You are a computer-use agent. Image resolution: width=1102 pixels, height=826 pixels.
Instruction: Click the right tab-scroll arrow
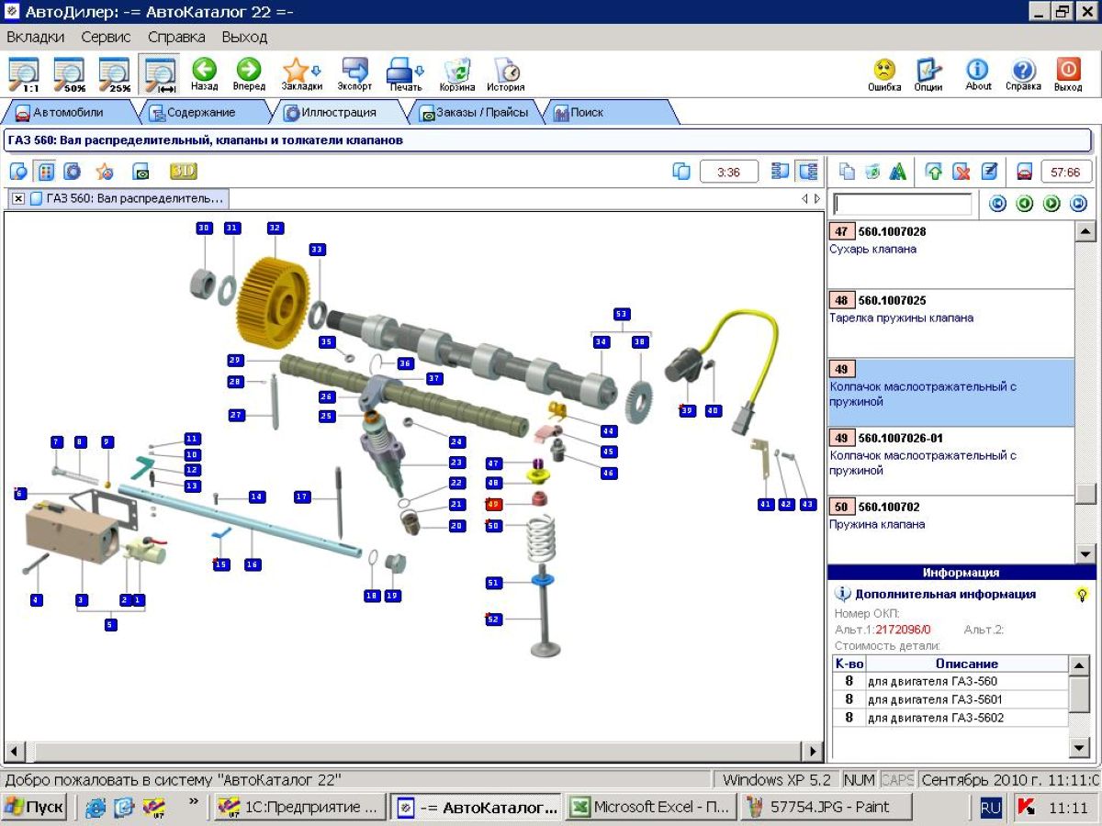click(x=816, y=198)
